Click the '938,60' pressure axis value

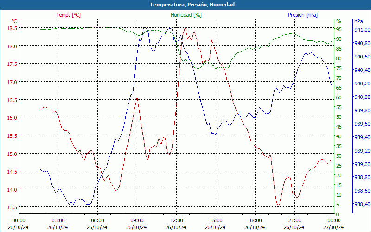click(361, 191)
